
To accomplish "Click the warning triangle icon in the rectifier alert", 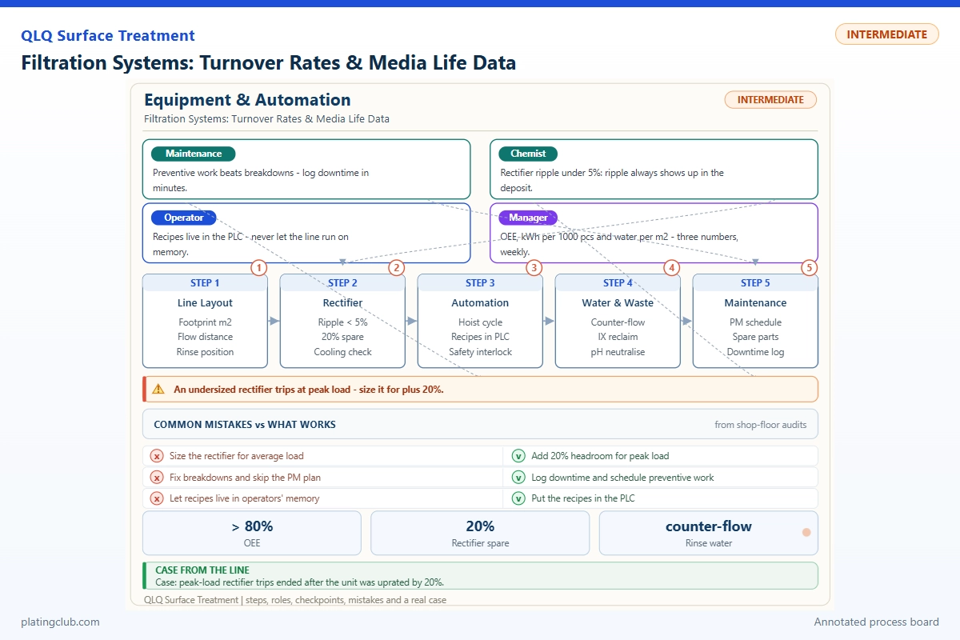I will click(158, 390).
